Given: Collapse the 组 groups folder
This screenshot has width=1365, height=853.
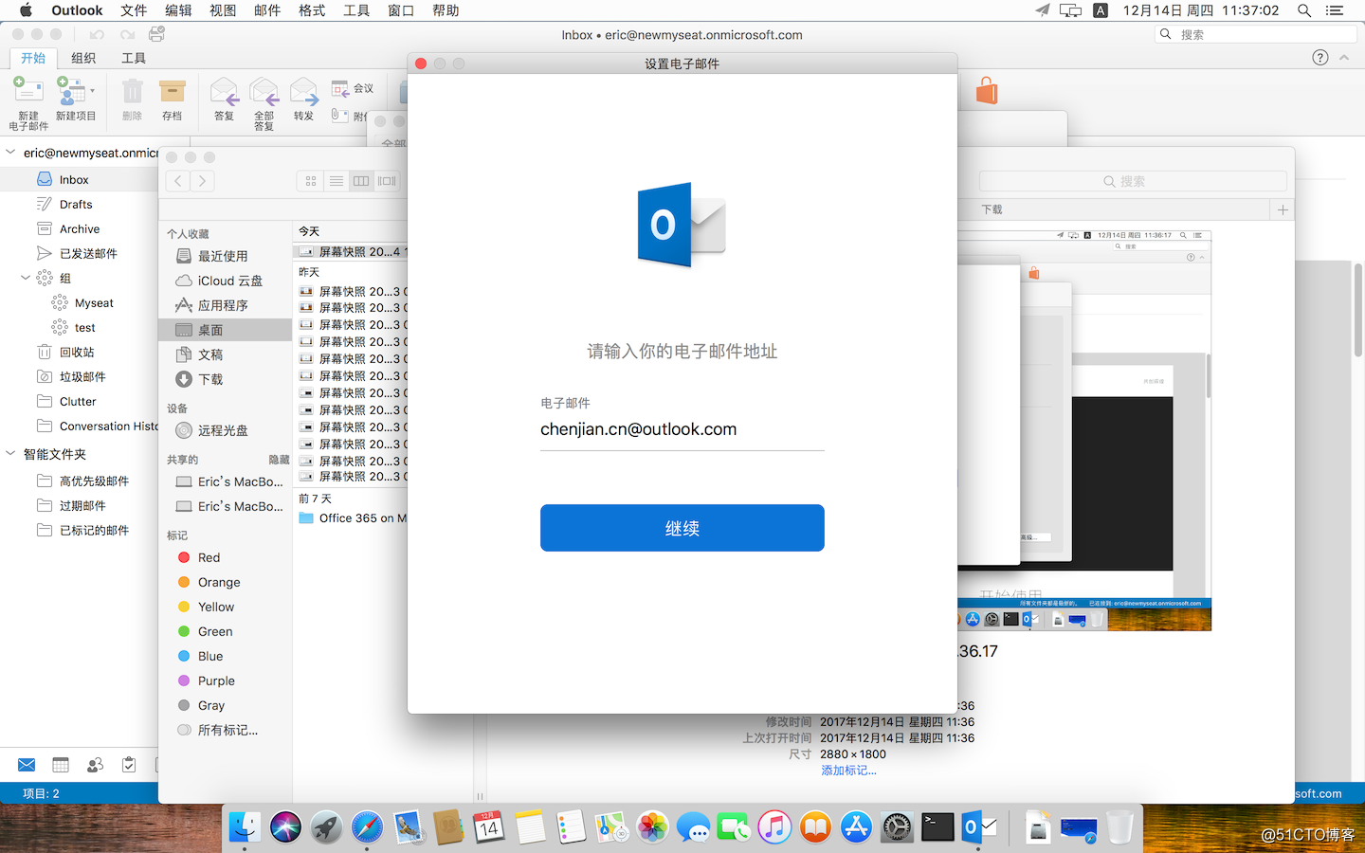Looking at the screenshot, I should [x=26, y=278].
